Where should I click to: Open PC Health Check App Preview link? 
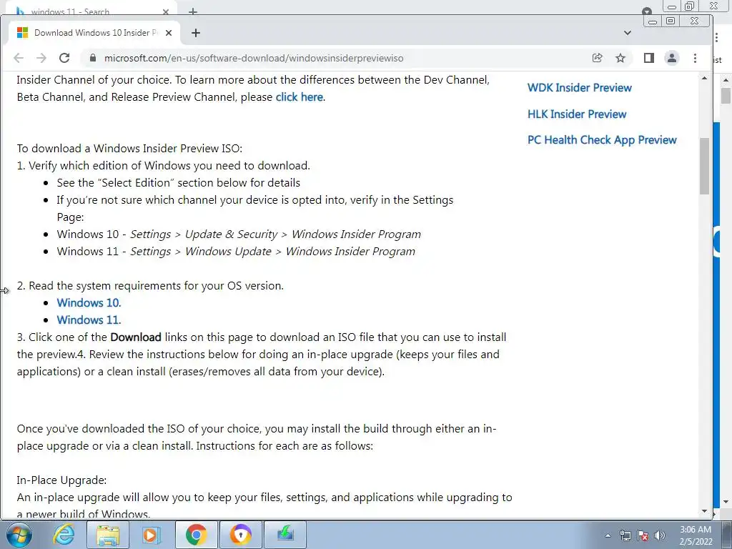(602, 140)
